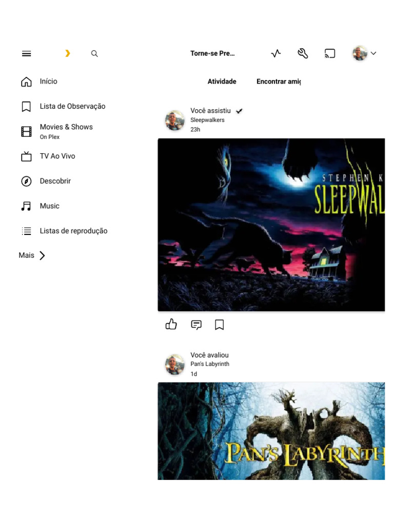
Task: Open settings via the wrench icon
Action: point(303,53)
